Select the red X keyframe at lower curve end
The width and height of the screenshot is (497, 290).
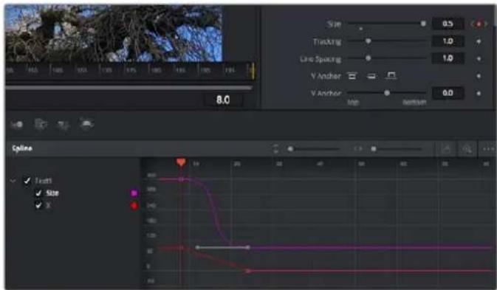click(248, 271)
